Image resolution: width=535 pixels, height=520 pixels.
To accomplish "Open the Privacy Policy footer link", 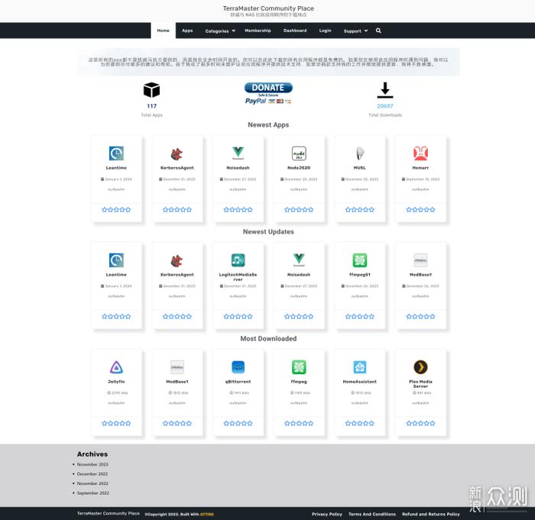I will (x=327, y=514).
